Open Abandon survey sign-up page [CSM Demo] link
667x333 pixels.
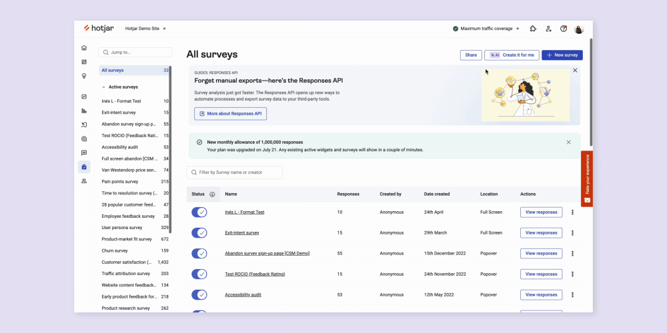point(267,254)
